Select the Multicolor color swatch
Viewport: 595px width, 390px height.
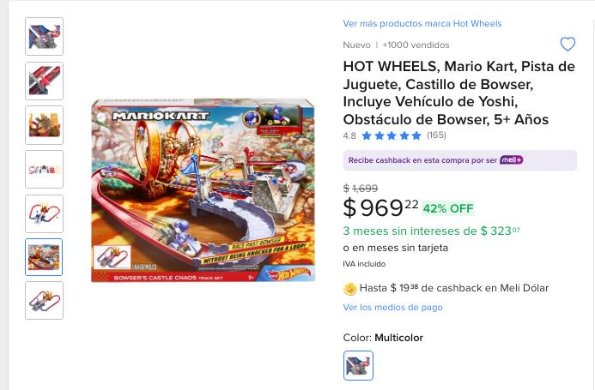(x=358, y=365)
